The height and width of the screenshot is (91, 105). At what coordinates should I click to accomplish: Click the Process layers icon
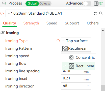click(4, 4)
